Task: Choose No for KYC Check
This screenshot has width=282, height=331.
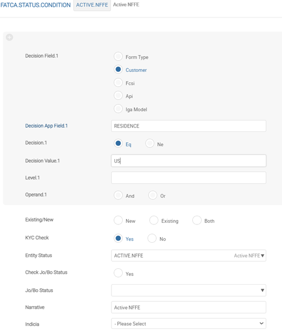Action: coord(152,238)
